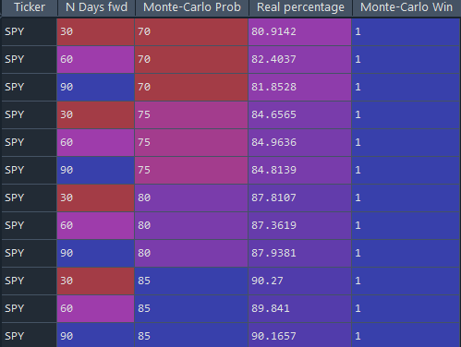The image size is (461, 347).
Task: Click Win value 1 in the 90.1657 row
Action: pos(406,335)
